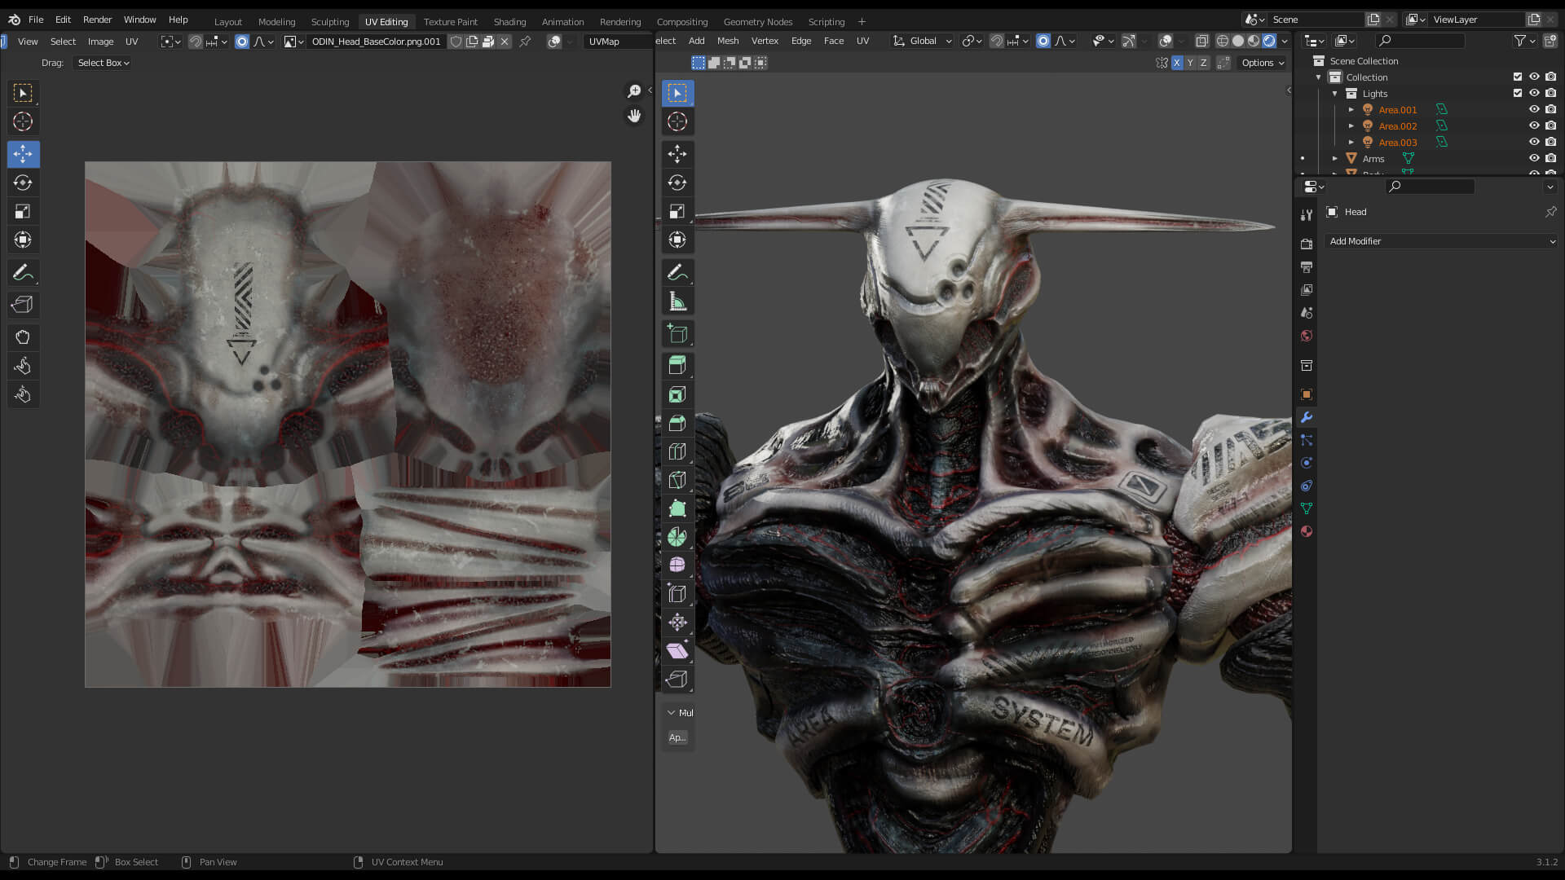
Task: Open the Drag Select Box dropdown
Action: pos(104,63)
